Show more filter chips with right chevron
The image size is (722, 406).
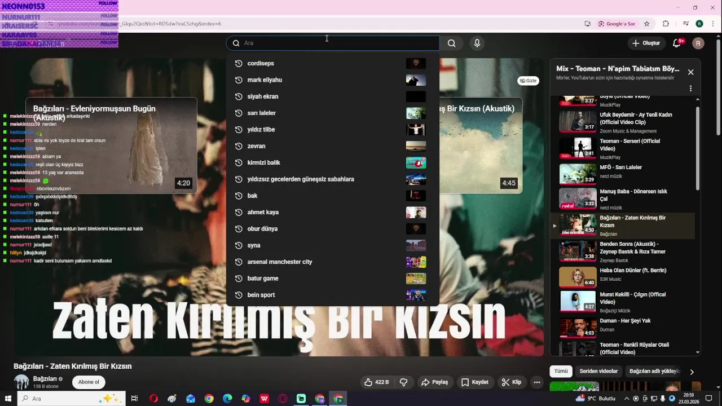coord(692,372)
